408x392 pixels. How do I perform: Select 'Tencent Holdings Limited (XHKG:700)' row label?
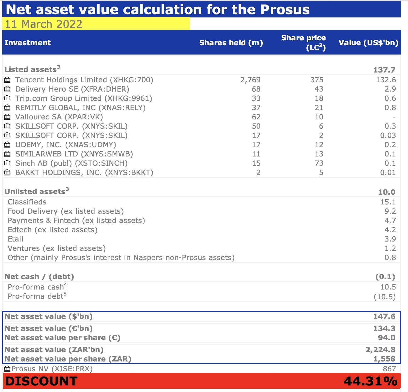pos(84,80)
